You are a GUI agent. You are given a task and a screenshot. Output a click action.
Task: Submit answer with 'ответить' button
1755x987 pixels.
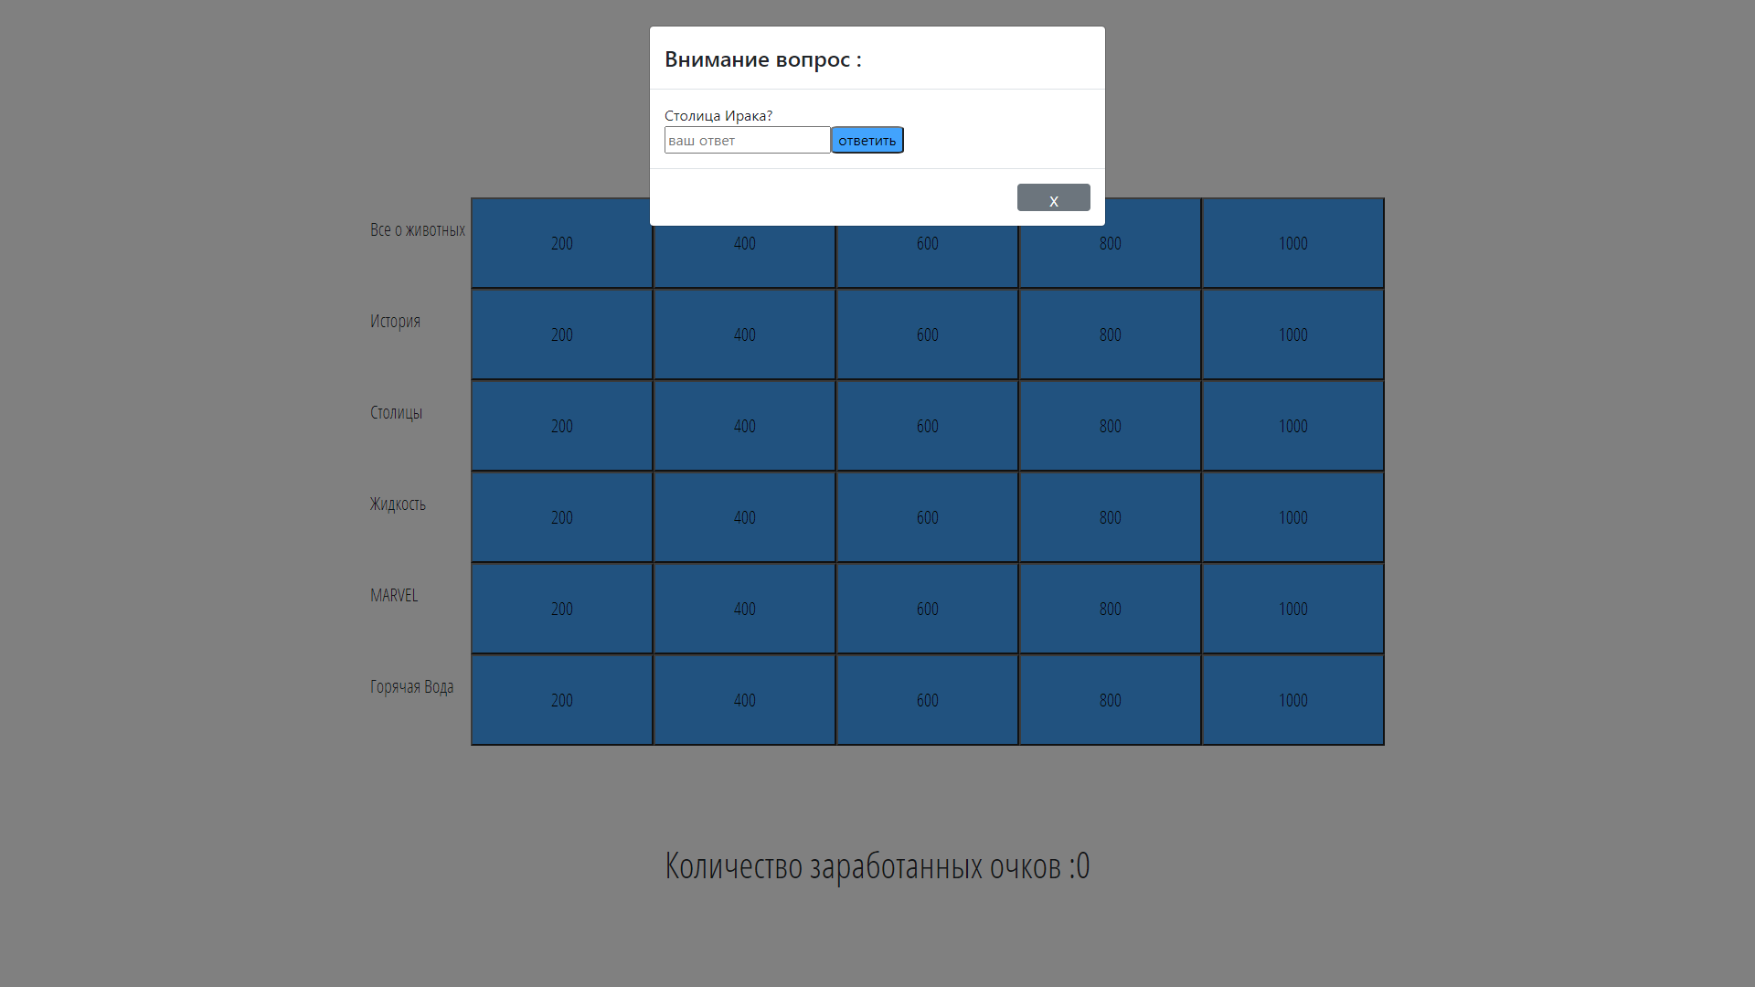[867, 140]
